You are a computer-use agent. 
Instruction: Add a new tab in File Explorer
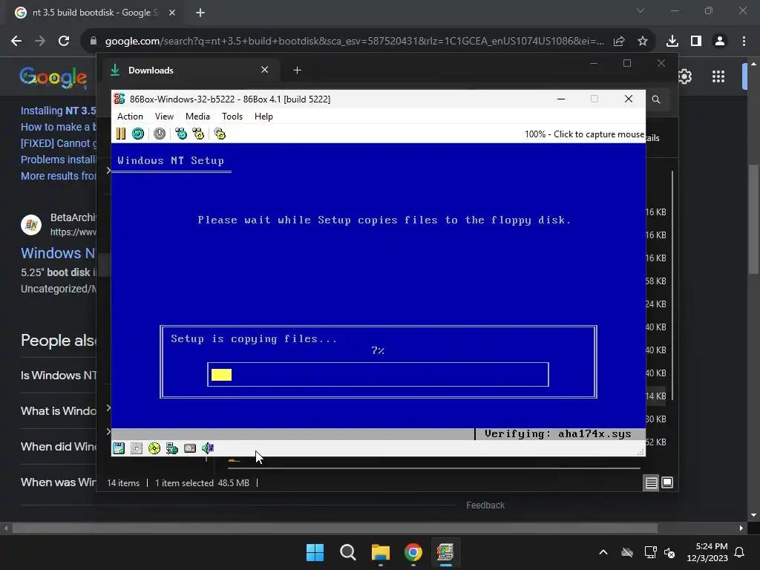(297, 71)
